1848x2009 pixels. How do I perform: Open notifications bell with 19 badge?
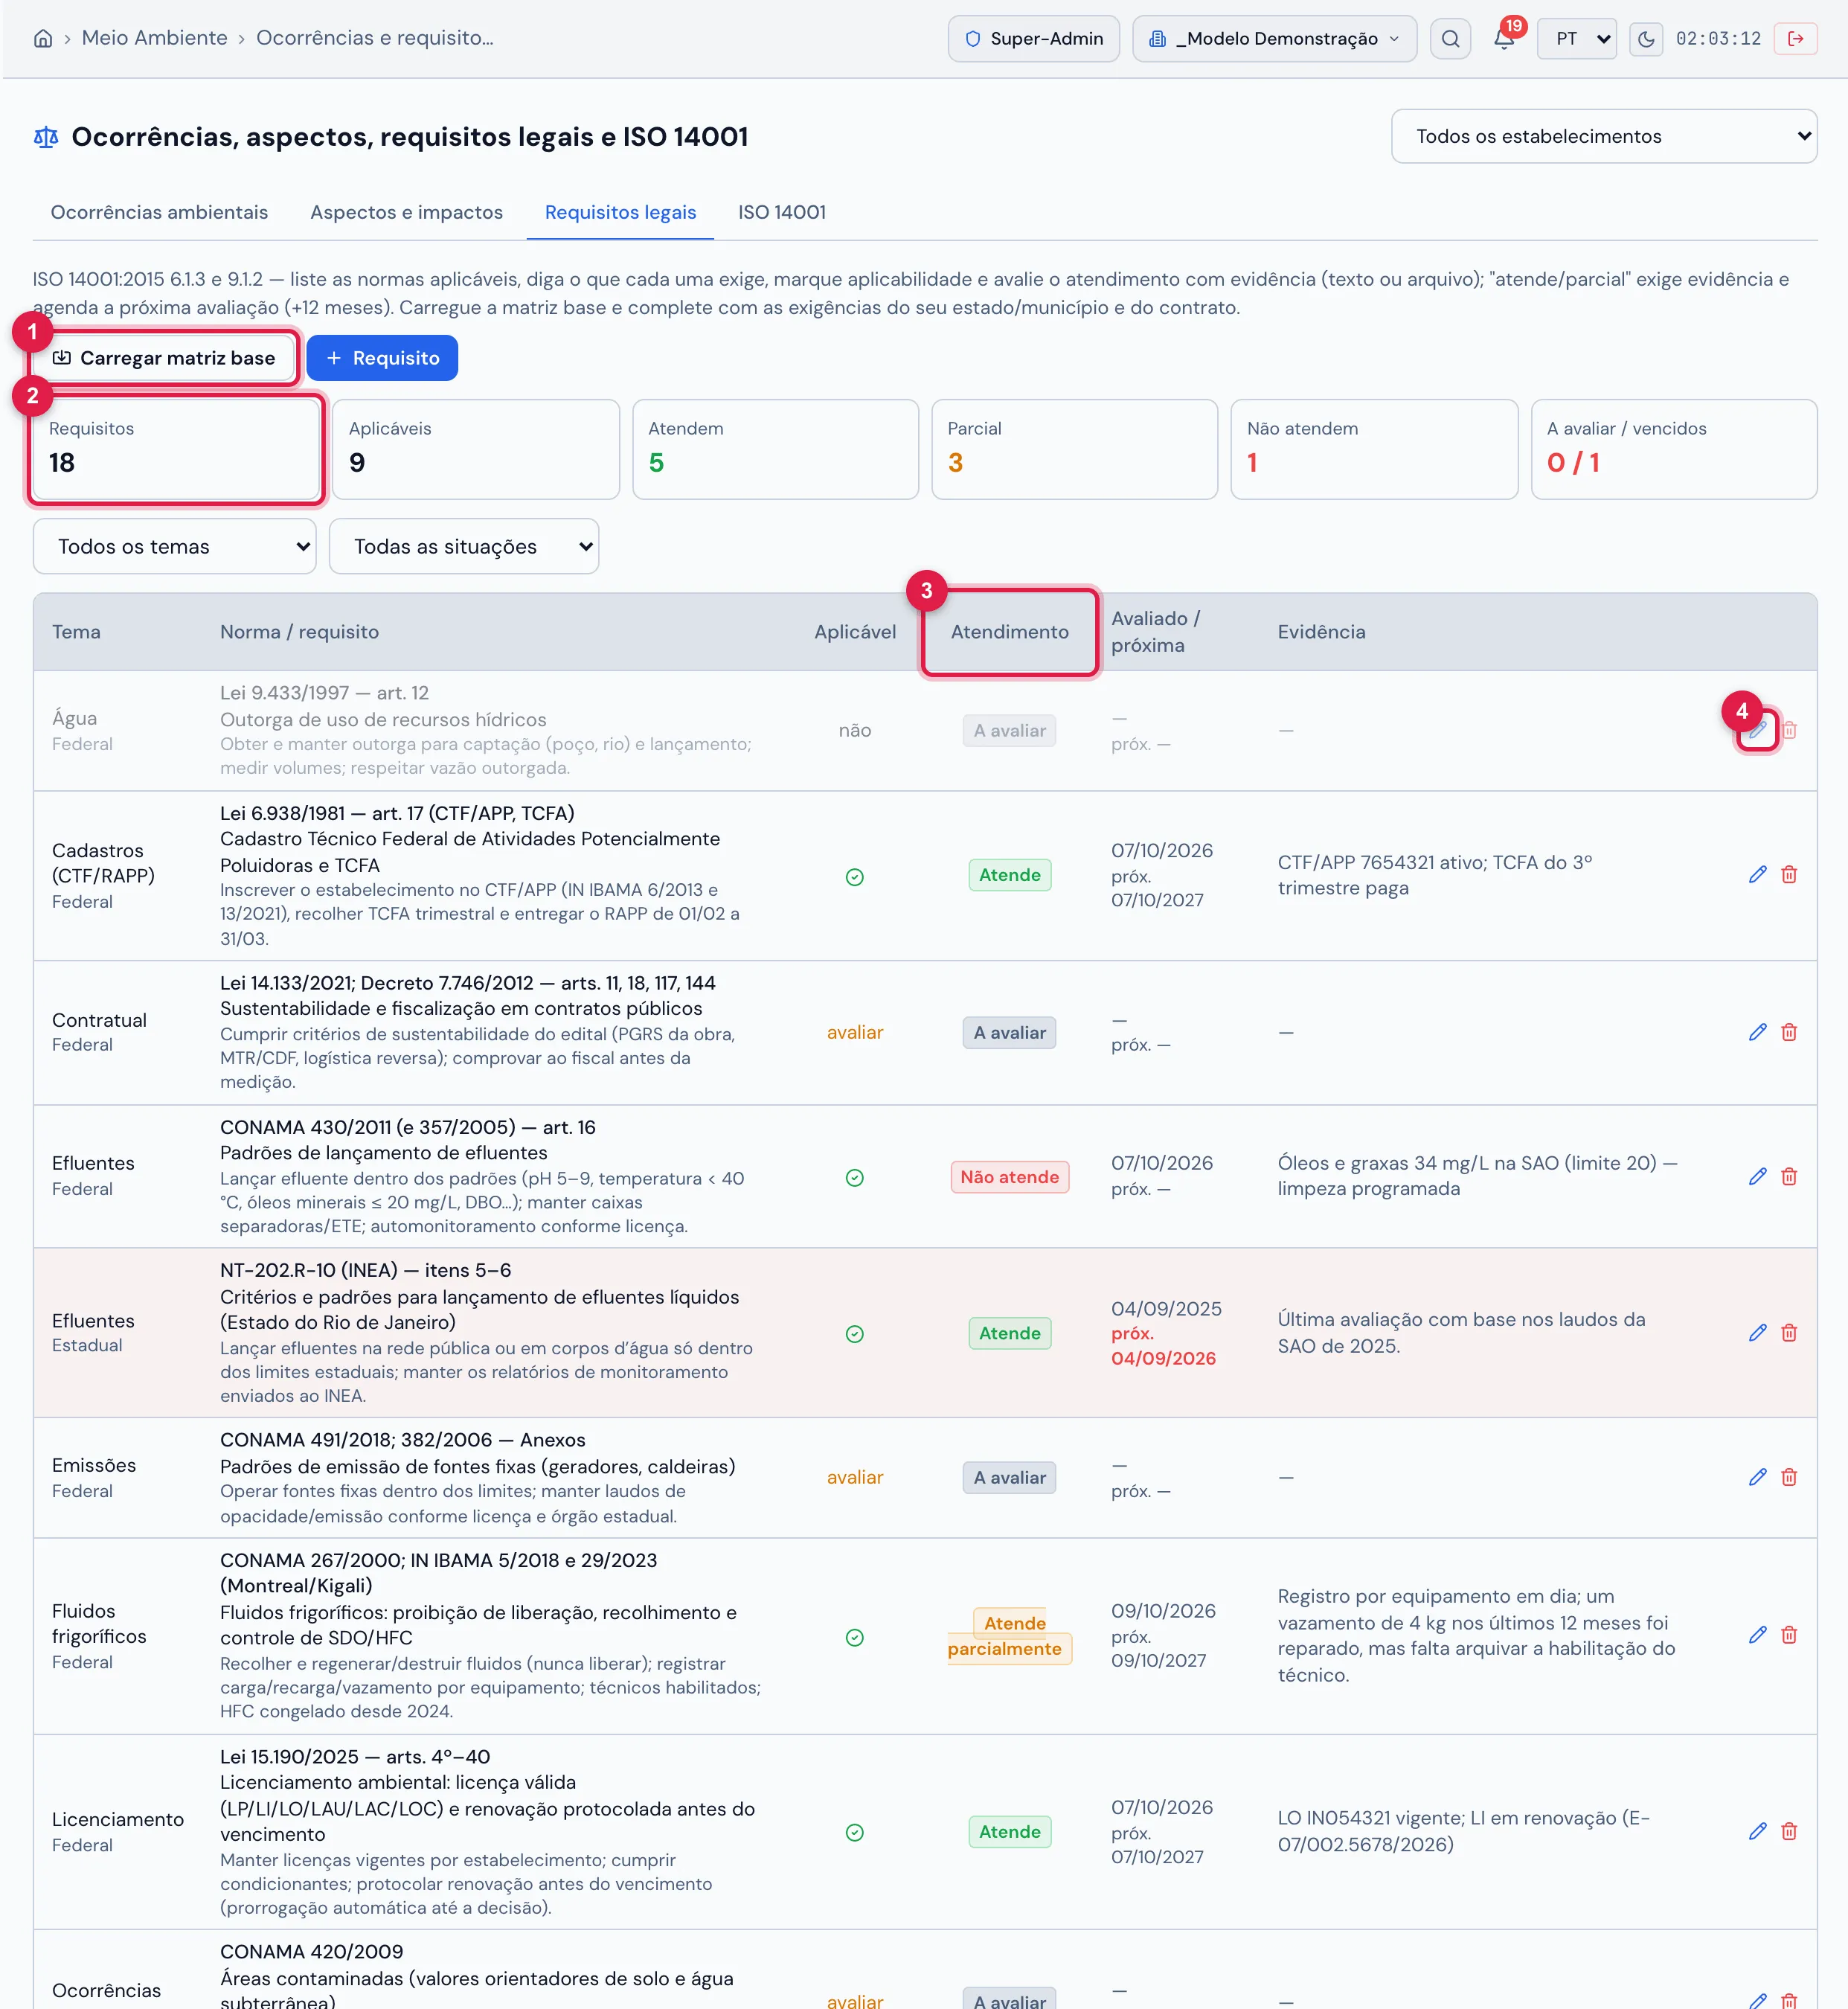[x=1504, y=38]
